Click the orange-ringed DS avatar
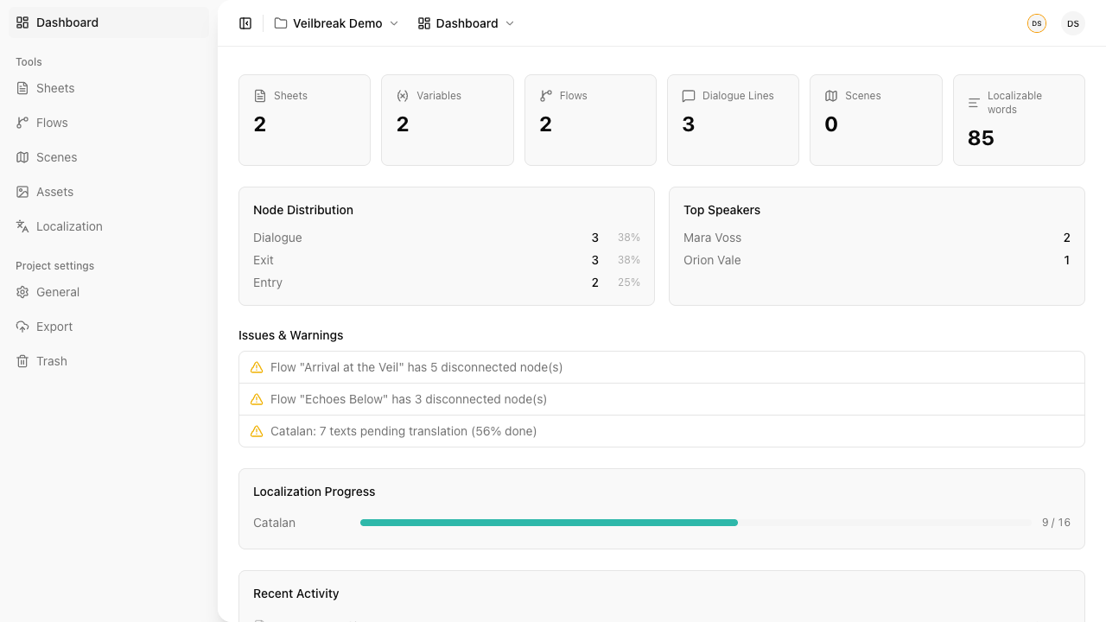This screenshot has width=1106, height=622. [x=1037, y=23]
